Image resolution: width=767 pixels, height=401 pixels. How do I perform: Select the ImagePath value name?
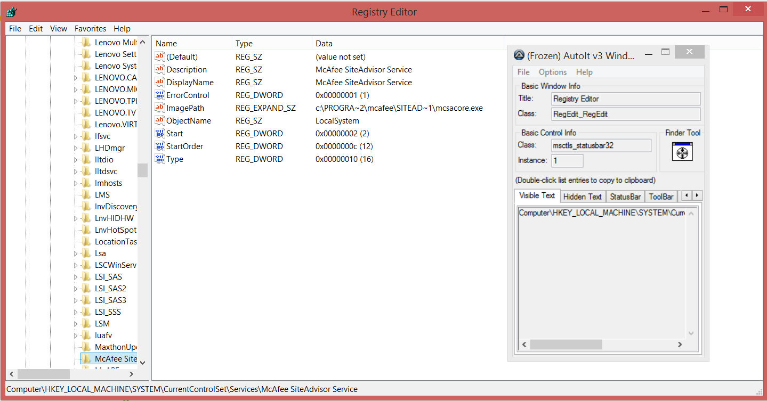185,108
